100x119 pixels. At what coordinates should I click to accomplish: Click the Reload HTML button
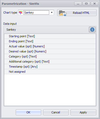77,13
